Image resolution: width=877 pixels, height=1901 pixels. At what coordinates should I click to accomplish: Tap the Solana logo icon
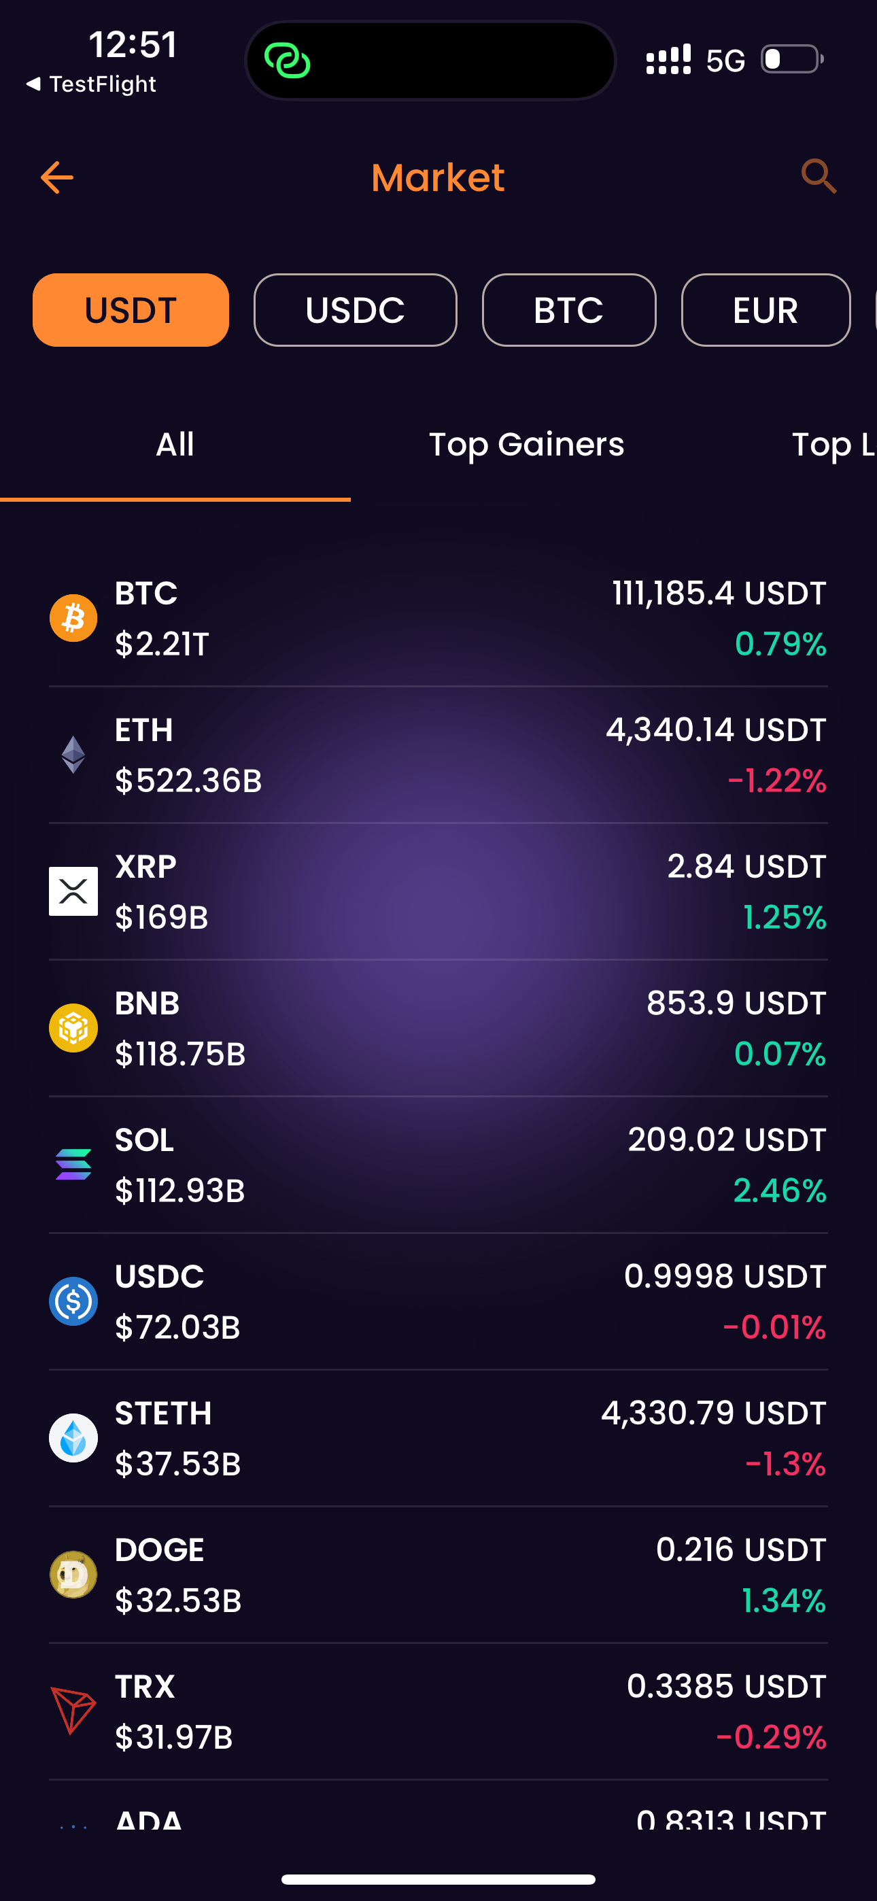pyautogui.click(x=73, y=1165)
